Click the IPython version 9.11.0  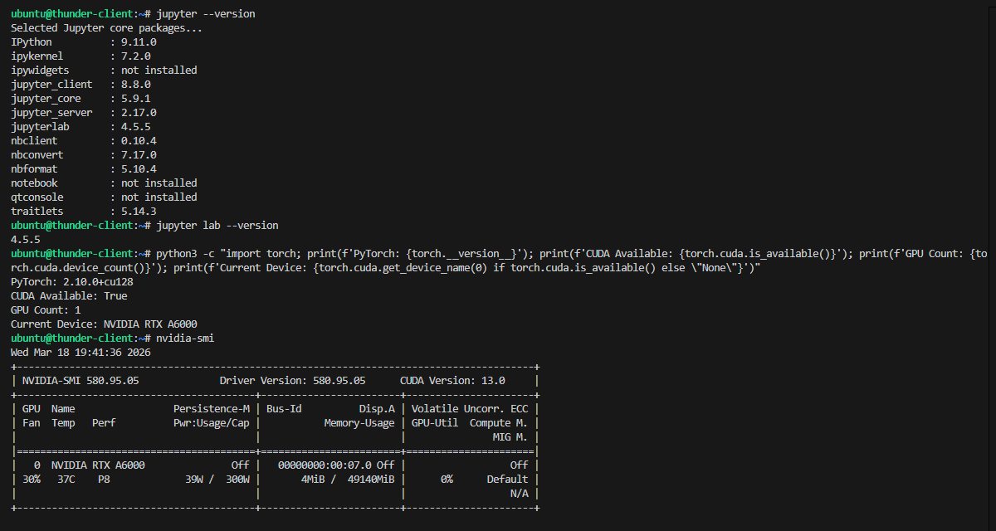pos(139,42)
